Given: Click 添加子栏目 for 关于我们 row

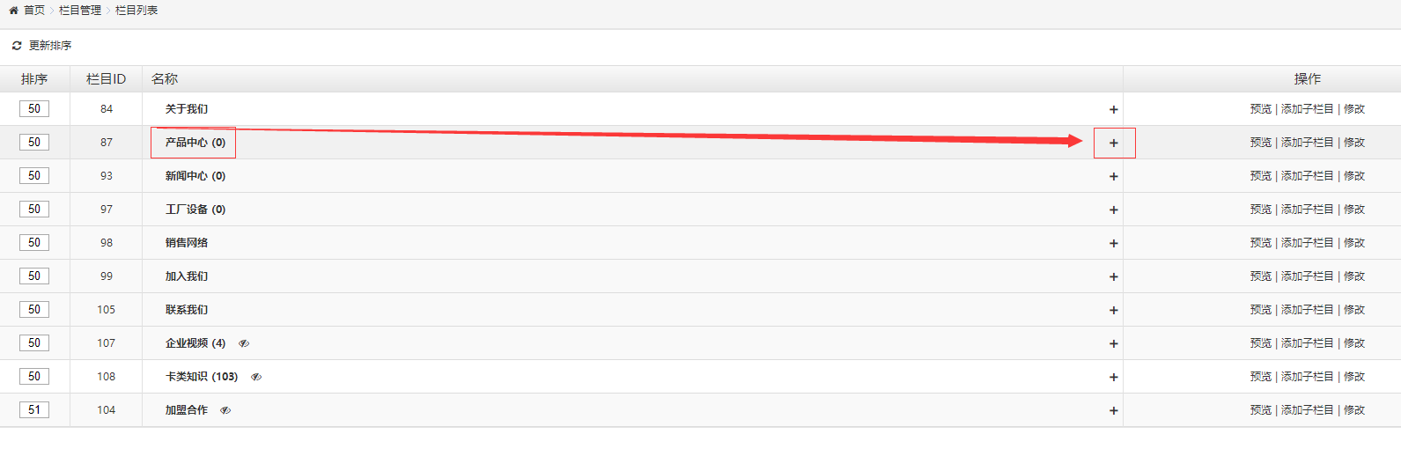Looking at the screenshot, I should pos(1307,109).
